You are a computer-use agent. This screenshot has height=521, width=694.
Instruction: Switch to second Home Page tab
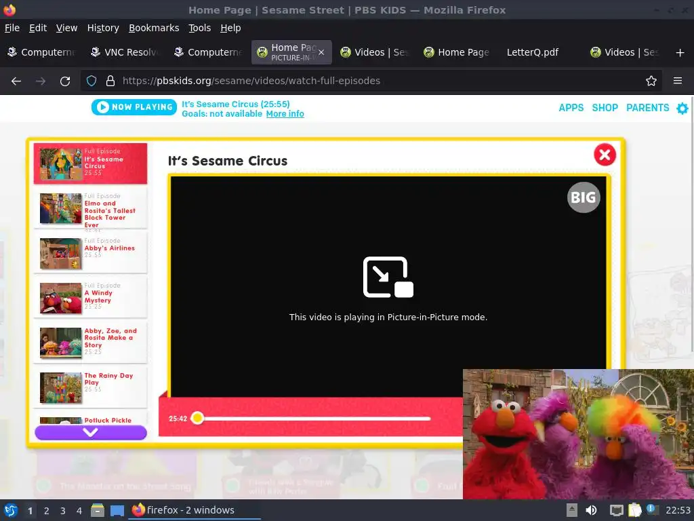tap(457, 52)
